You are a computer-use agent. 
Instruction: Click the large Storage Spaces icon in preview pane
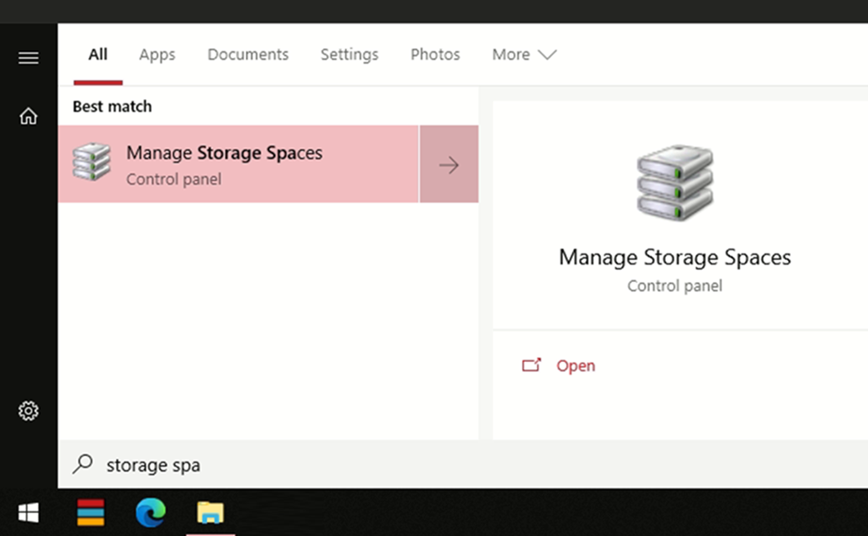(x=675, y=183)
